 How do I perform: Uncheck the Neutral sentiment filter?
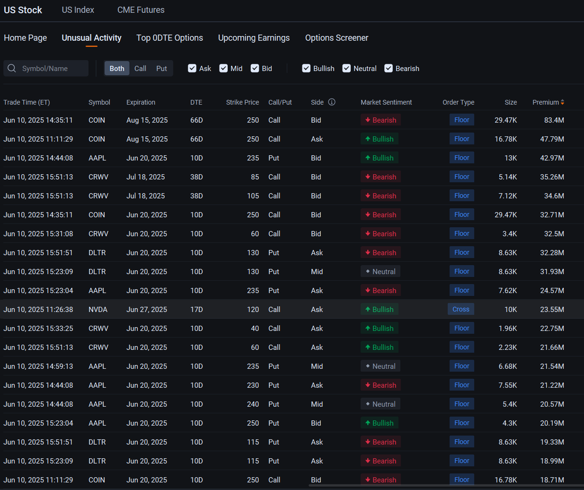coord(346,68)
